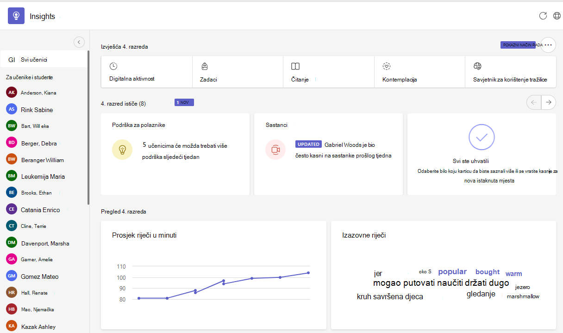Open the more options ellipsis menu

click(x=548, y=45)
